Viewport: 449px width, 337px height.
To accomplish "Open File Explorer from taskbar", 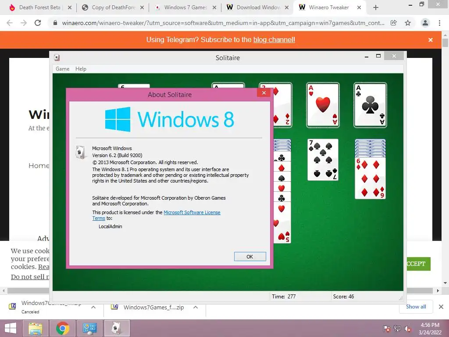I will tap(35, 328).
